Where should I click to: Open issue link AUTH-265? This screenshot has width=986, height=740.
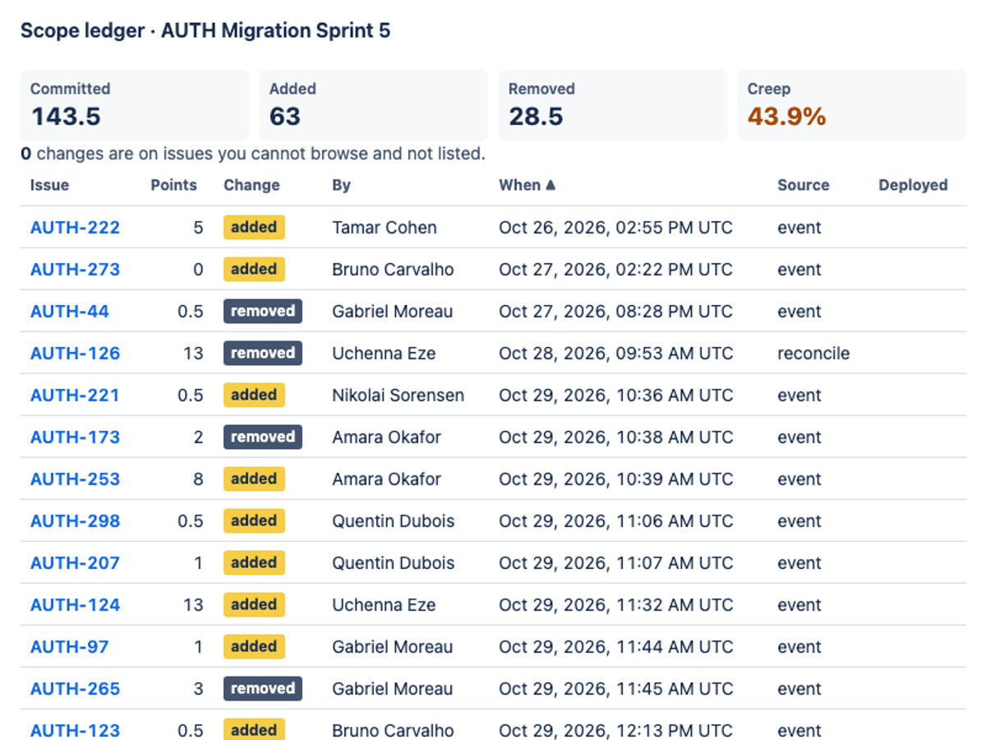[x=75, y=689]
